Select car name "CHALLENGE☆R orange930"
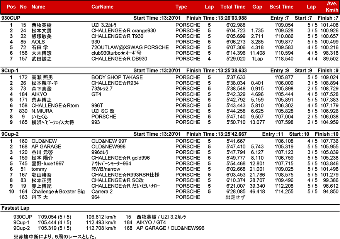The image size is (340, 239). (124, 31)
